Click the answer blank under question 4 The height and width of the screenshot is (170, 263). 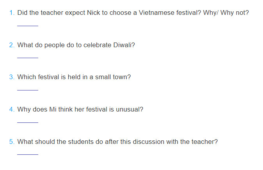pos(28,122)
